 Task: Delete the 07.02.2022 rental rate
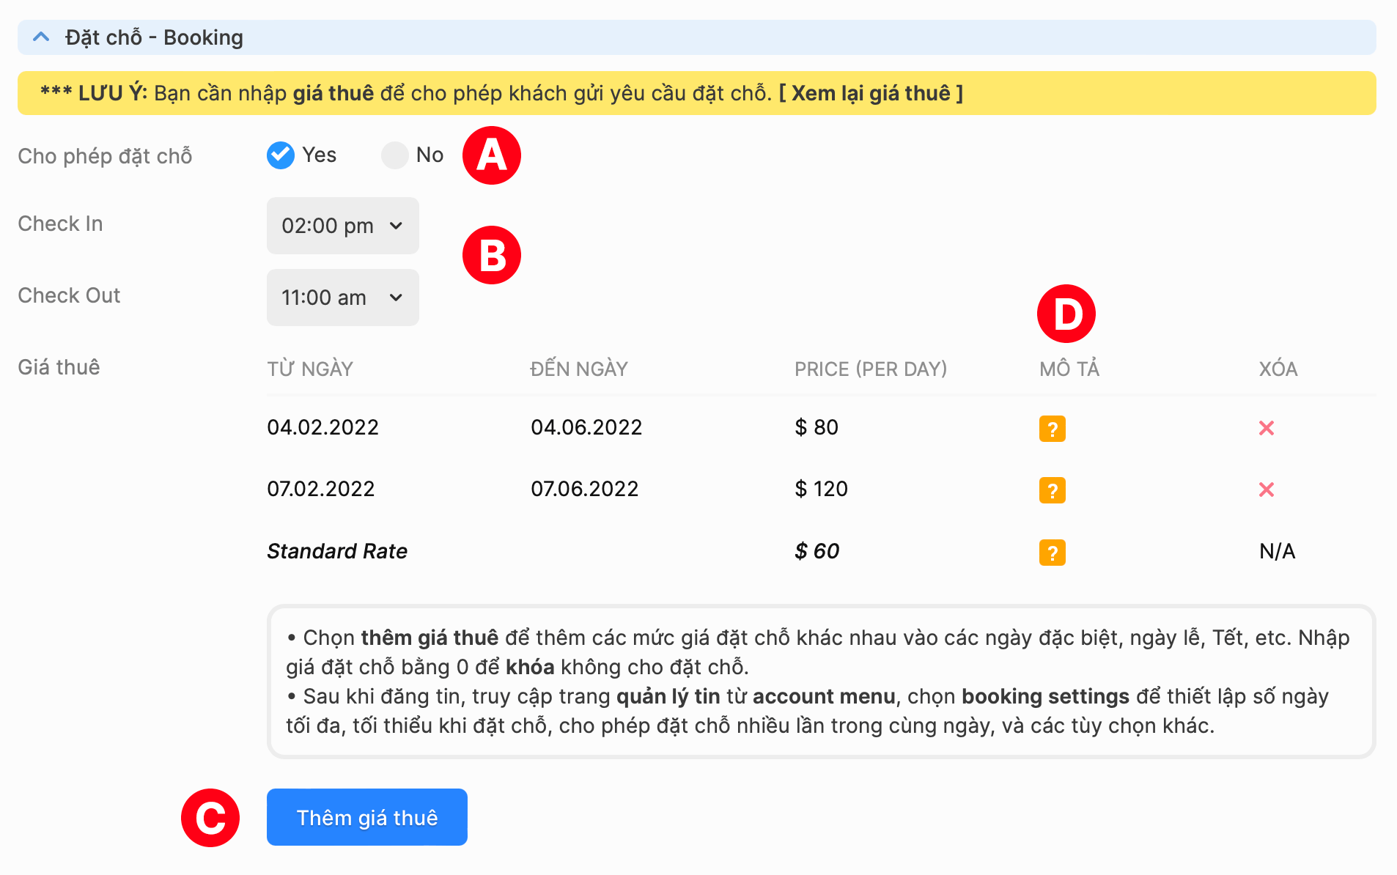click(1266, 490)
